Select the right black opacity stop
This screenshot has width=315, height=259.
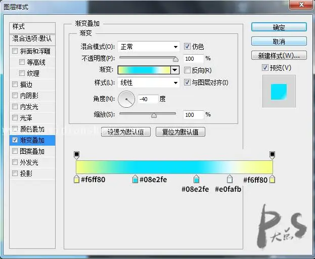tap(272, 155)
